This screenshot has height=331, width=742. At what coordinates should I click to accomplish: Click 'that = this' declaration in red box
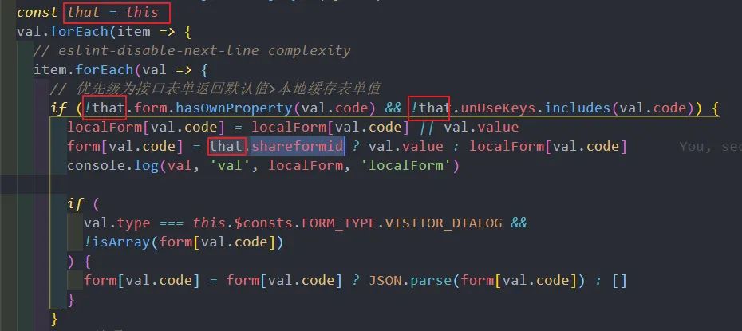click(x=113, y=12)
